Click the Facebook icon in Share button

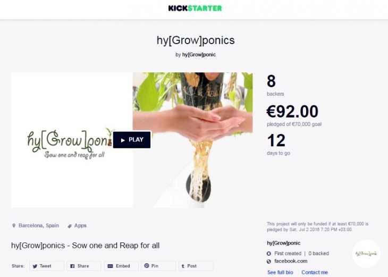point(72,266)
